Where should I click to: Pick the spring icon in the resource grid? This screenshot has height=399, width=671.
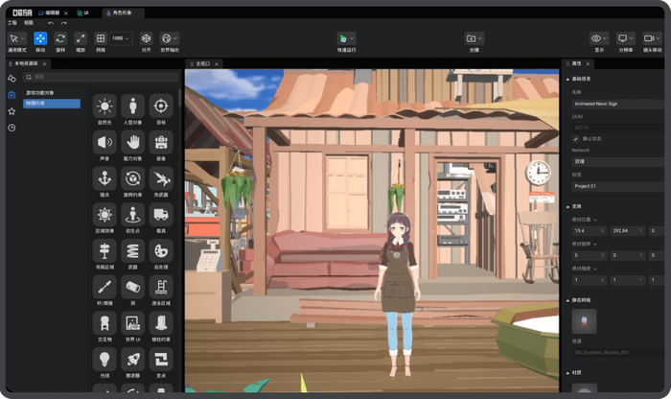coord(132,250)
